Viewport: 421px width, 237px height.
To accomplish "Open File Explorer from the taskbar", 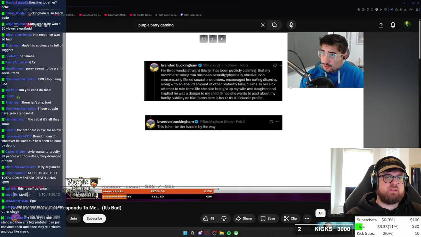I will click(x=221, y=233).
